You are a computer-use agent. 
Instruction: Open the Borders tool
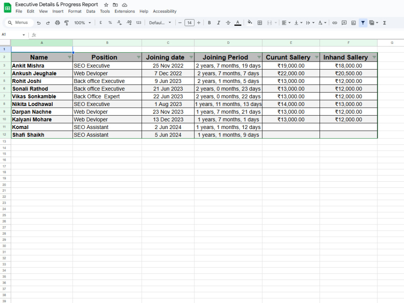[x=260, y=23]
